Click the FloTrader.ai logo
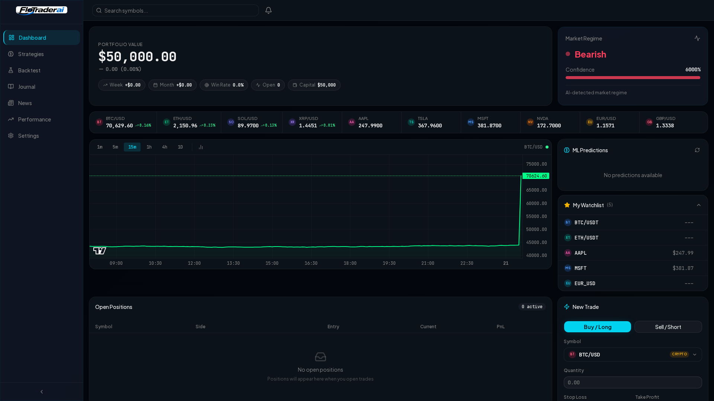This screenshot has width=714, height=401. pyautogui.click(x=41, y=10)
